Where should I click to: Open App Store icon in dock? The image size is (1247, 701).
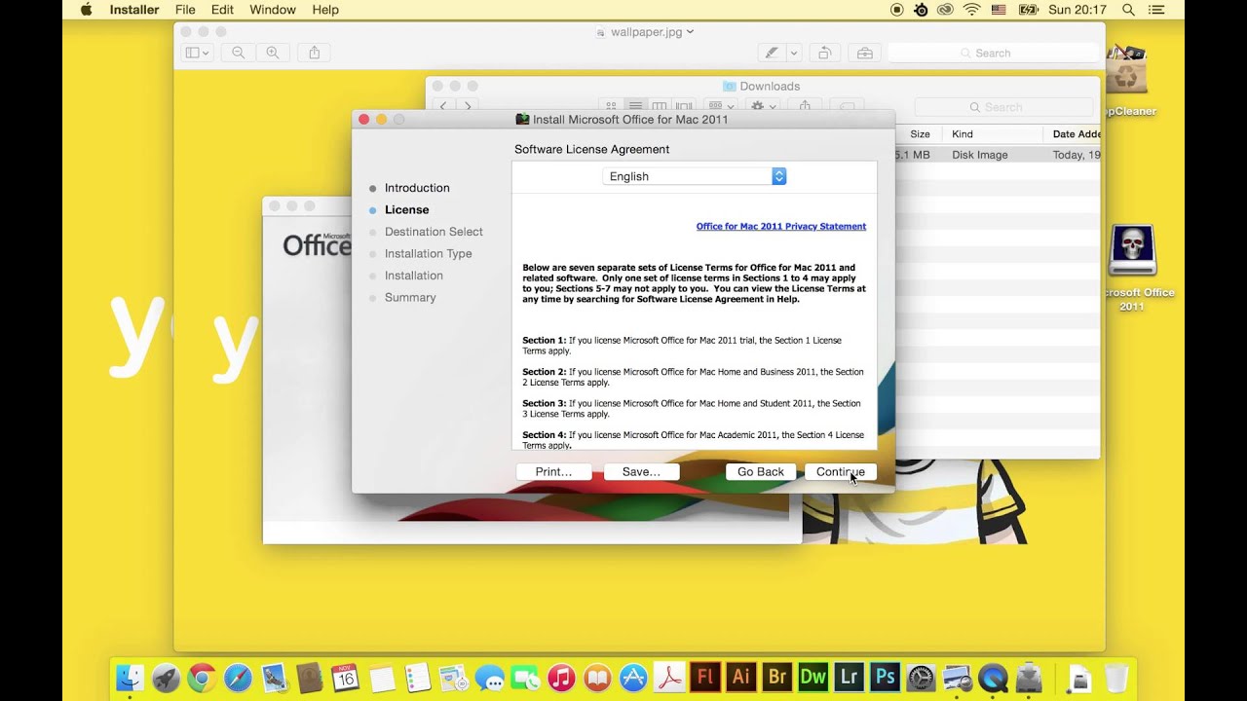pos(633,677)
